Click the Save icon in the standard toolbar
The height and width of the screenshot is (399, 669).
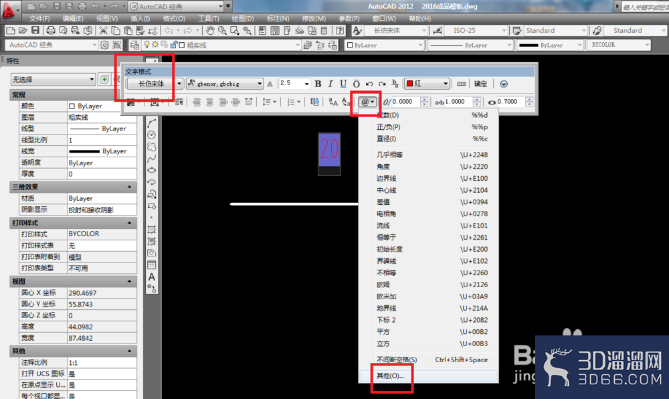[x=35, y=30]
